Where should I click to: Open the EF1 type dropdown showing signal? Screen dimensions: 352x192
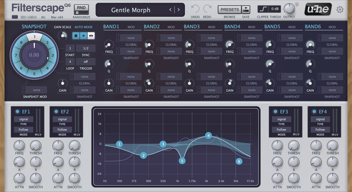pyautogui.click(x=23, y=119)
